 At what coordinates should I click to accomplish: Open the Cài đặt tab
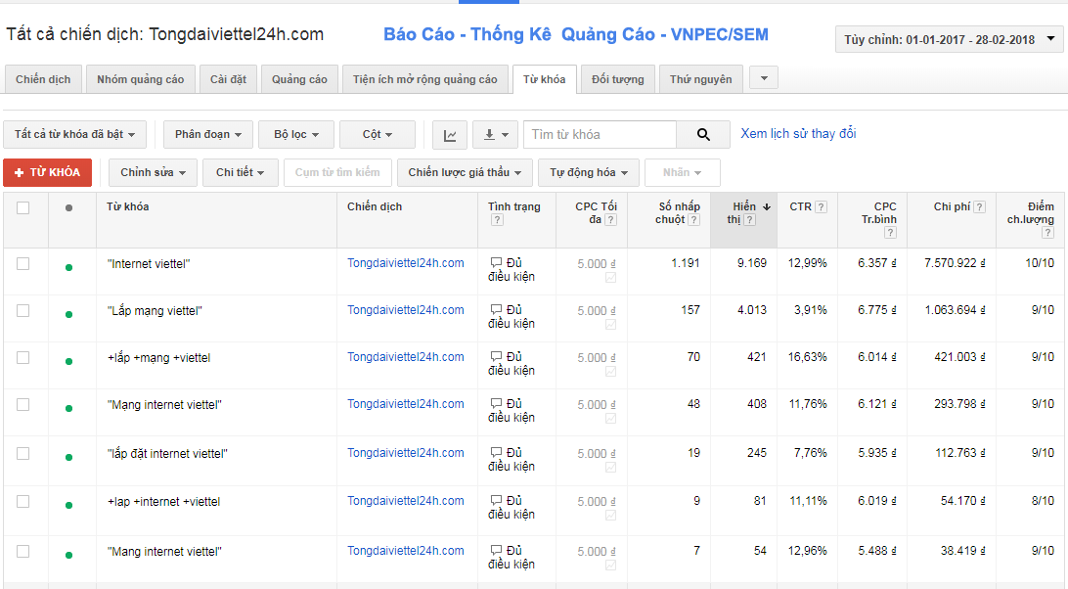coord(228,79)
